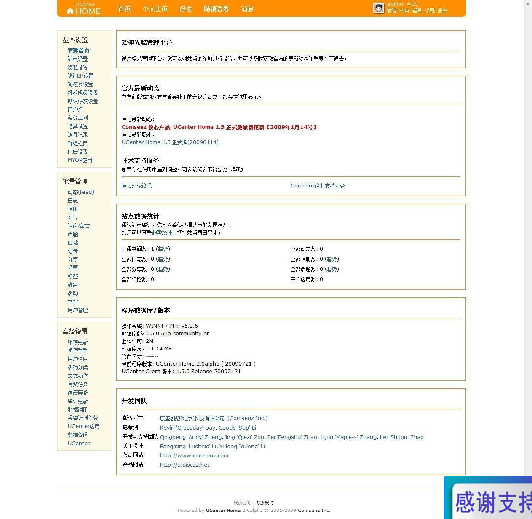Open 消息 in the top navigation
The width and height of the screenshot is (532, 519).
[x=248, y=9]
